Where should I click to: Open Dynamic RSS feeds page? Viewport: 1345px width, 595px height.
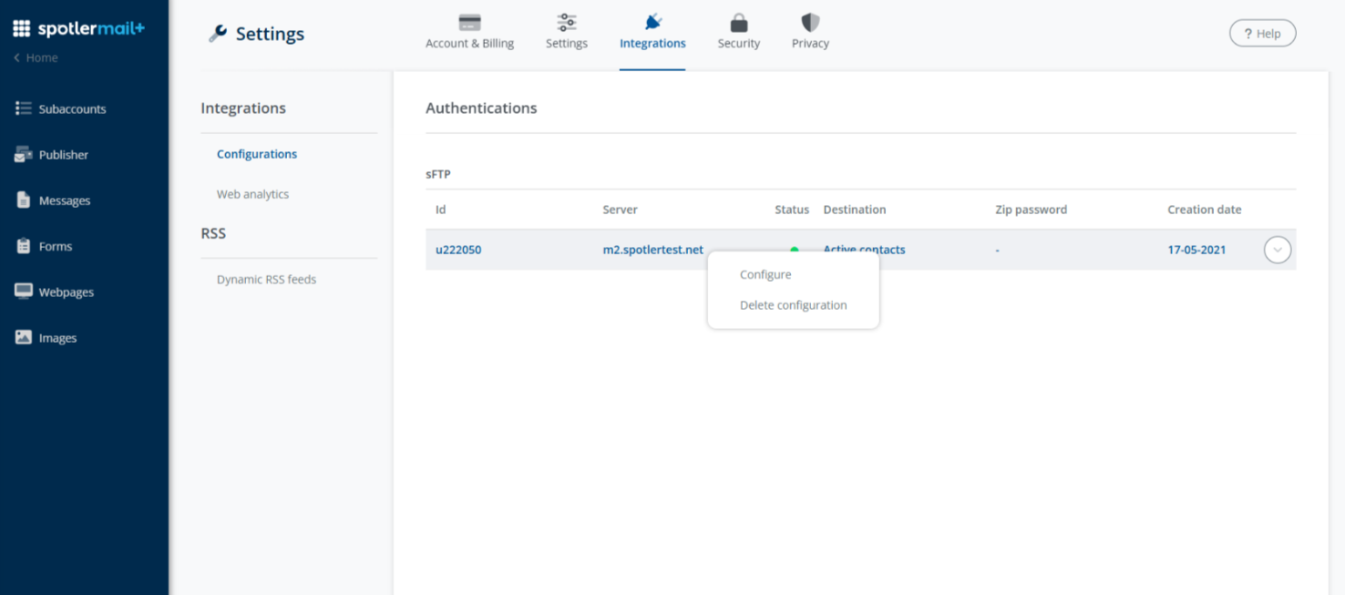266,280
